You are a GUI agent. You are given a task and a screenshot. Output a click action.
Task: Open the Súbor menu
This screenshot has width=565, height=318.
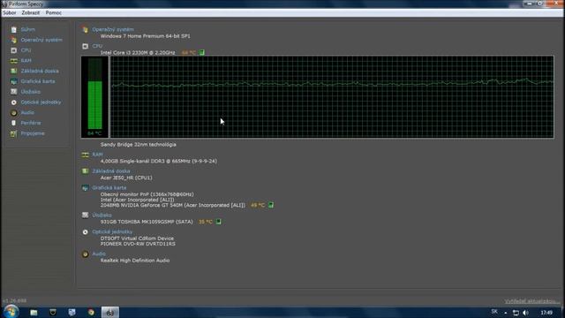point(10,12)
